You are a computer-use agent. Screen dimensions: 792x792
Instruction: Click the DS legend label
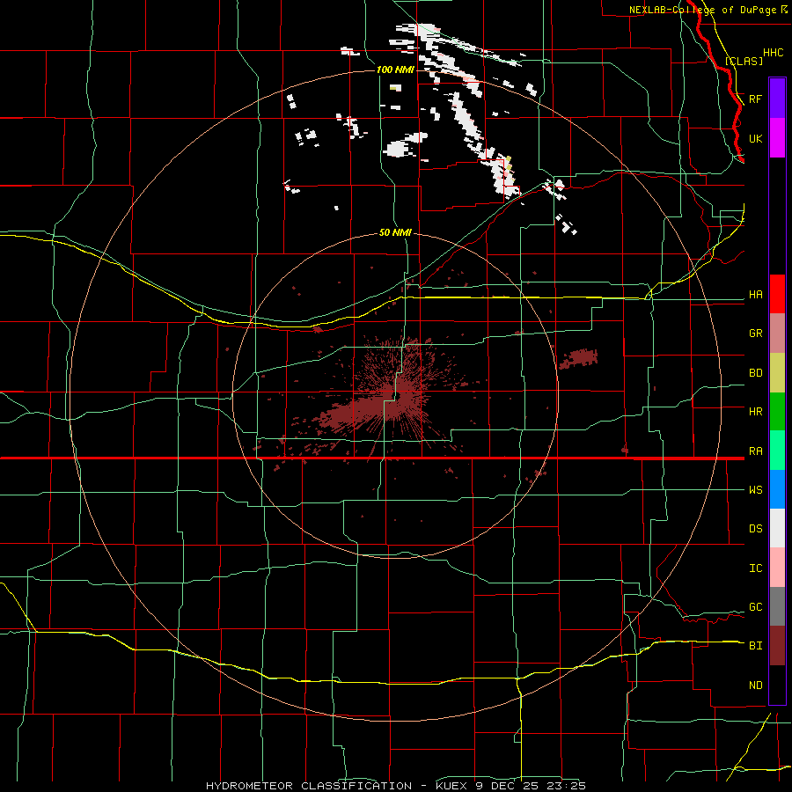[x=756, y=529]
